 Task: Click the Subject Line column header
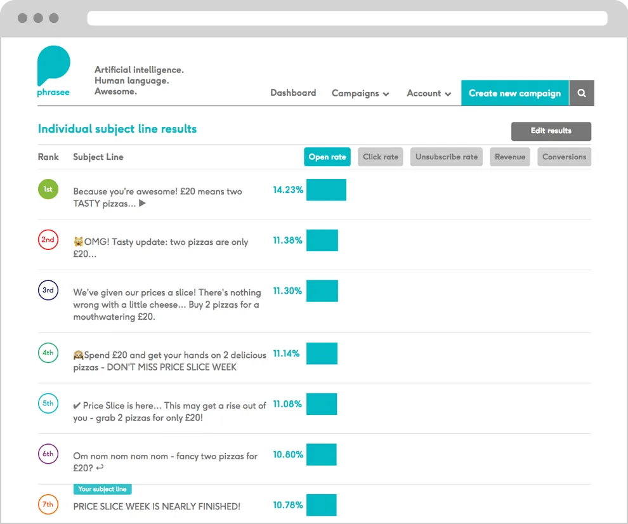[x=98, y=157]
